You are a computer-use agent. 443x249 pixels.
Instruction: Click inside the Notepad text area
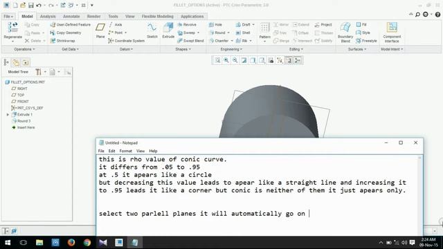tap(257, 195)
